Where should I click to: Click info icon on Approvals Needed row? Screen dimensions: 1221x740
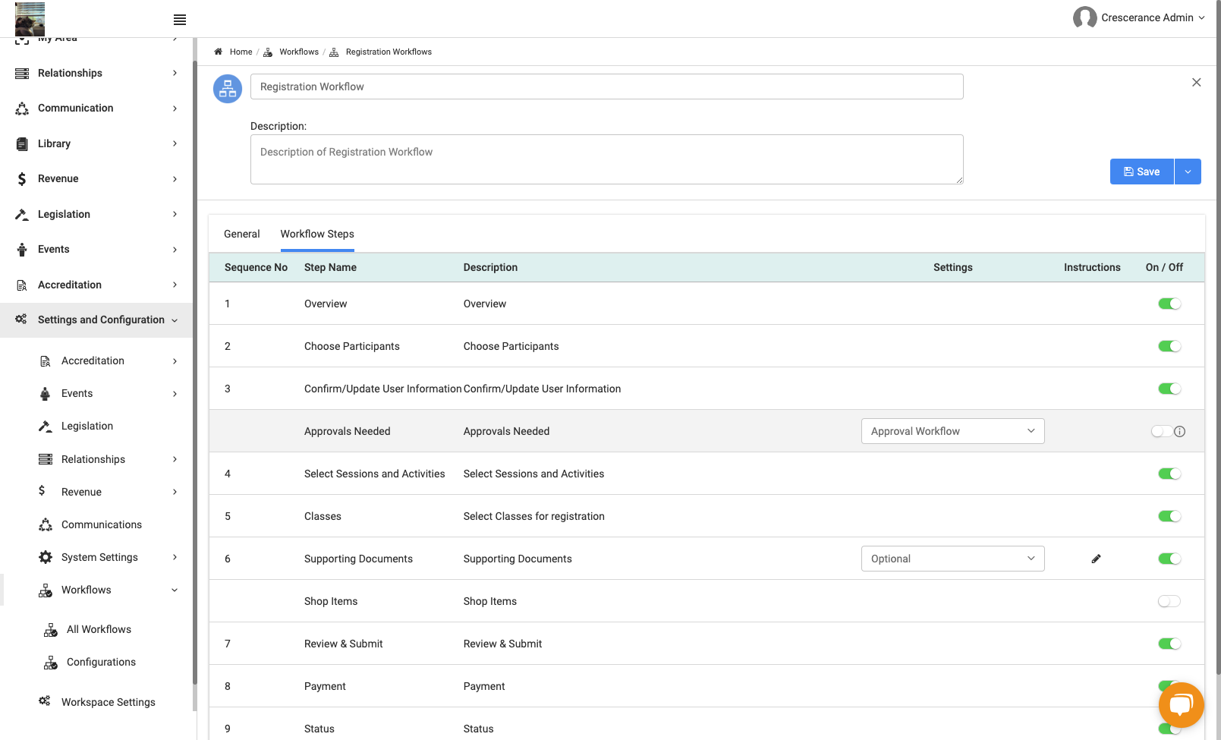coord(1179,431)
